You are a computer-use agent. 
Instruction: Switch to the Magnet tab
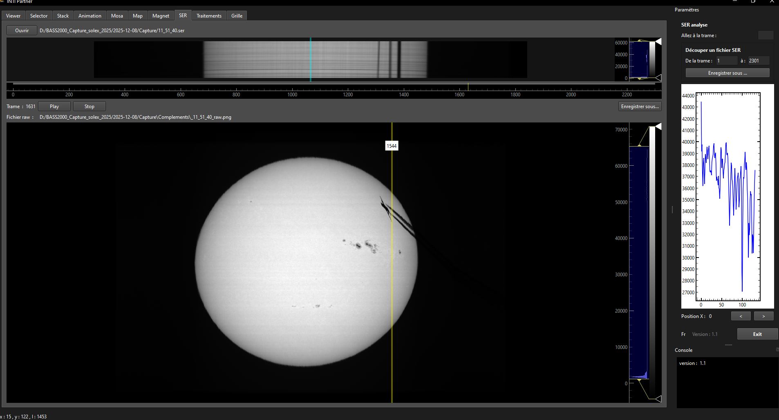(161, 16)
